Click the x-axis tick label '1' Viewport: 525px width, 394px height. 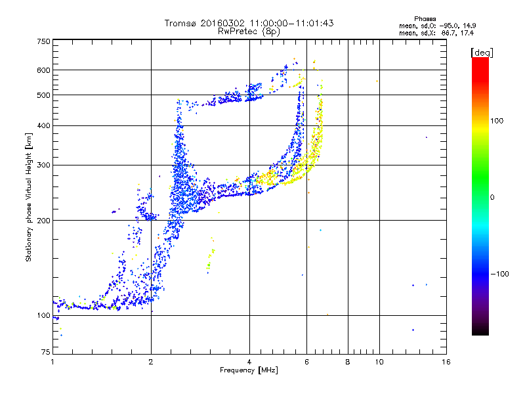point(52,362)
